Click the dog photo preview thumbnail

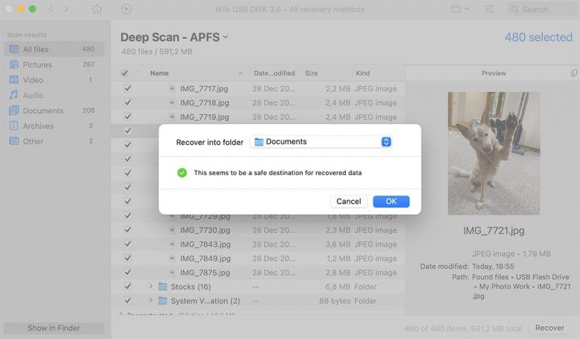coord(493,153)
